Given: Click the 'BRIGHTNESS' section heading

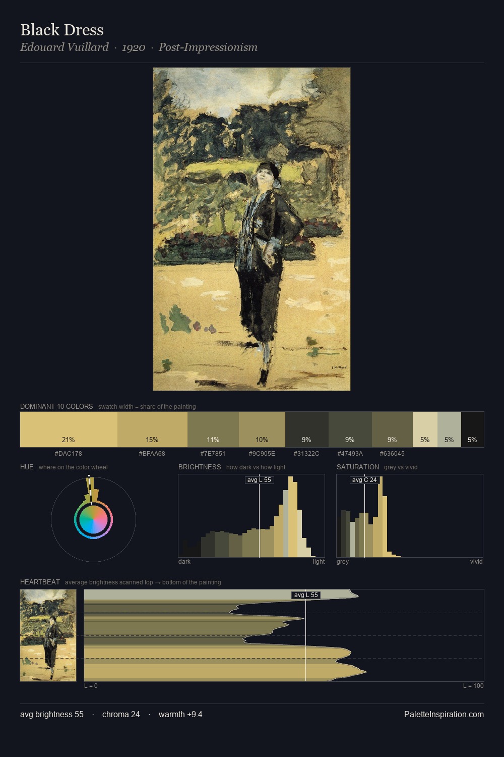Looking at the screenshot, I should (200, 467).
